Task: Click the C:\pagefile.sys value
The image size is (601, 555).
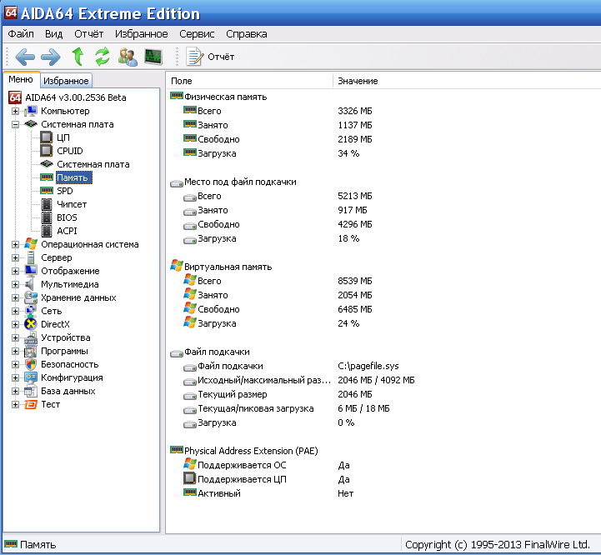Action: point(368,367)
